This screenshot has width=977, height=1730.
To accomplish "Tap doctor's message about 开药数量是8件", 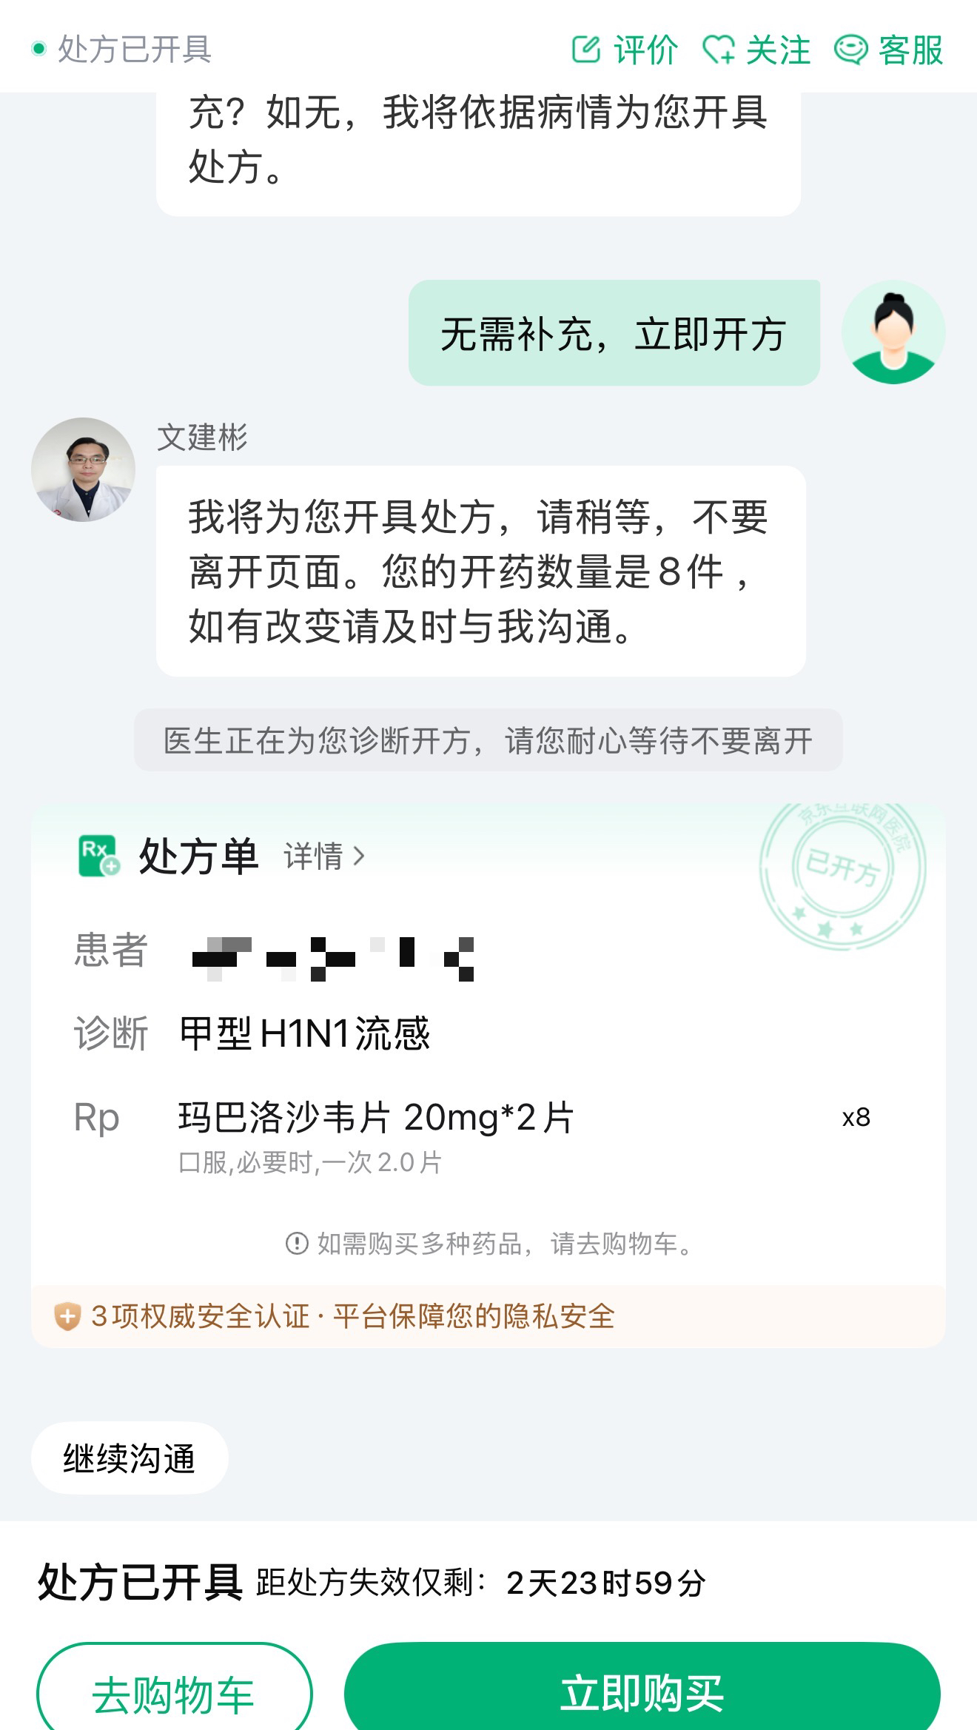I will pos(480,571).
